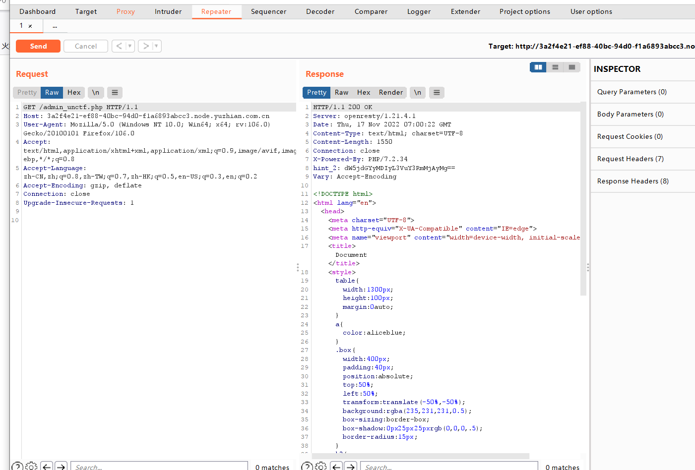695x470 pixels.
Task: Open Request search settings gear
Action: click(x=31, y=467)
